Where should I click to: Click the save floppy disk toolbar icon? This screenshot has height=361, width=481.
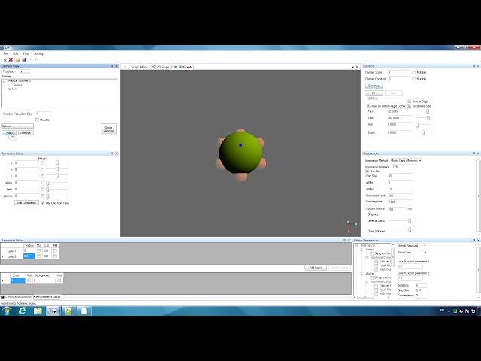pos(23,59)
